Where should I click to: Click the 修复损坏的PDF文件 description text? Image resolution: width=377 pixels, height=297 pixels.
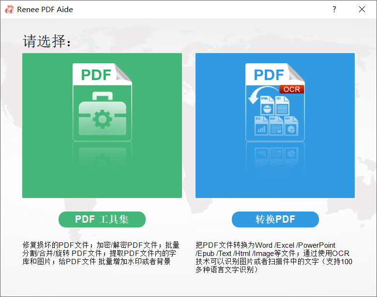point(101,253)
